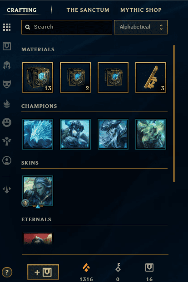
Task: Select the summoner icons filter
Action: pyautogui.click(x=7, y=160)
